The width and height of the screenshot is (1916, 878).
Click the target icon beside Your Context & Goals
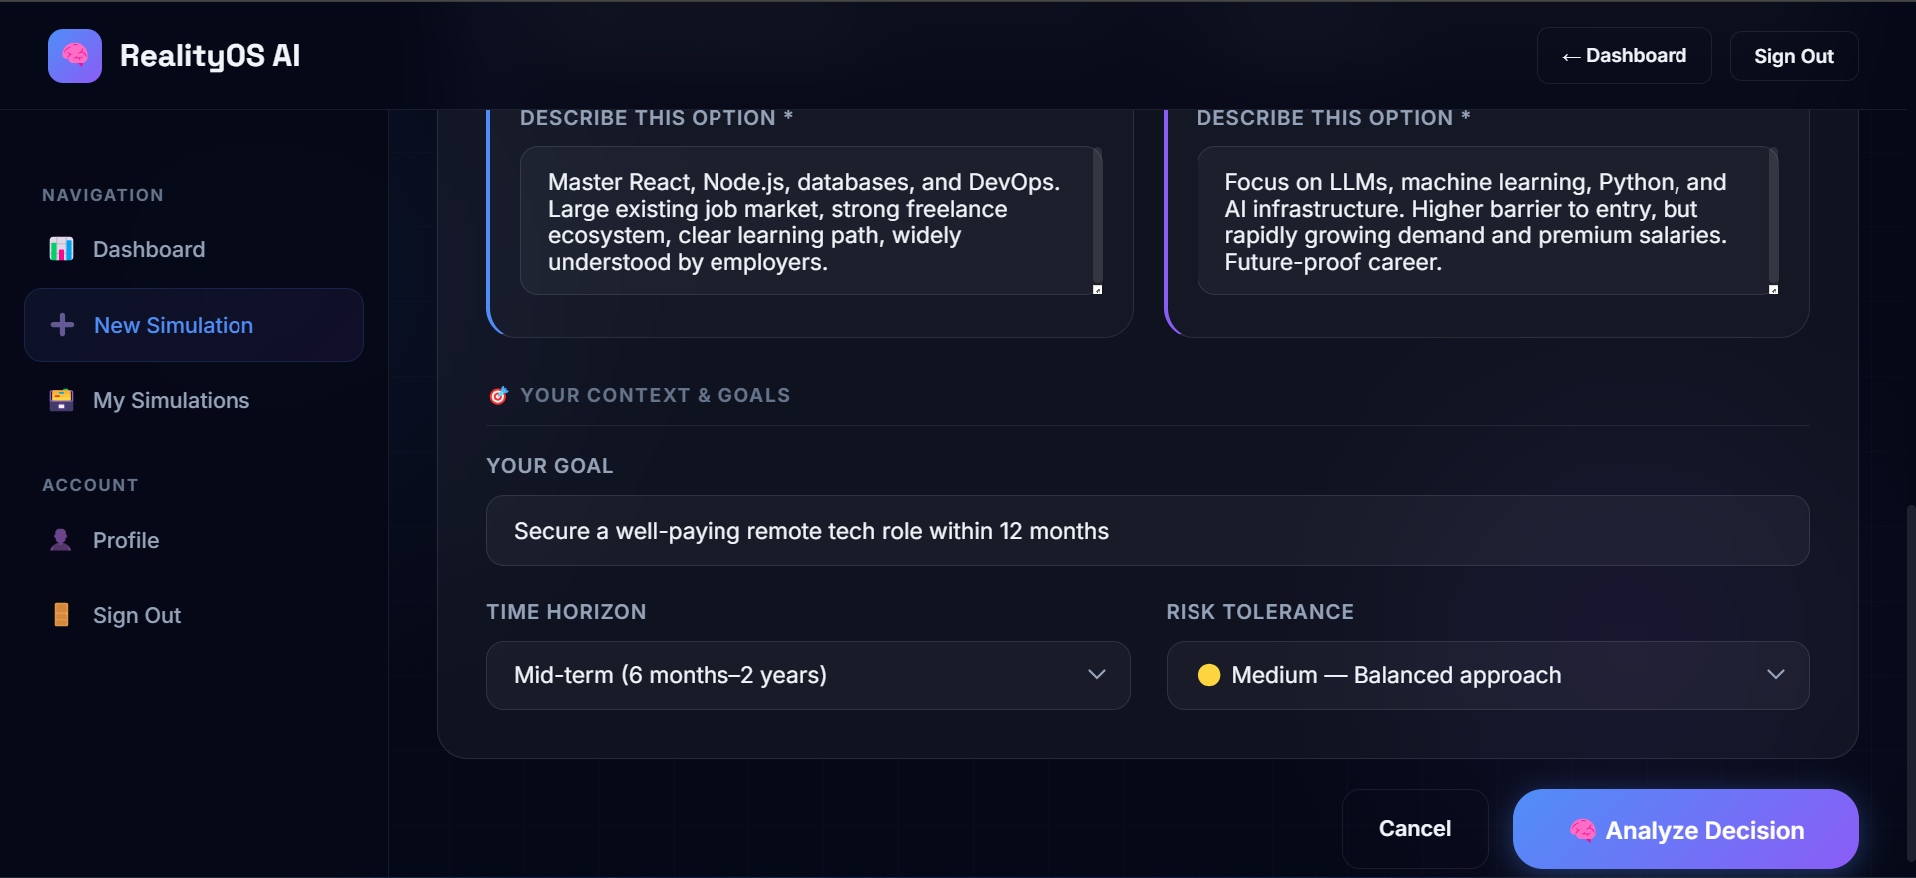[x=499, y=396]
